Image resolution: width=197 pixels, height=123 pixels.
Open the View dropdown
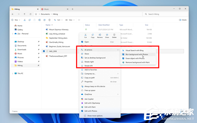70,20
